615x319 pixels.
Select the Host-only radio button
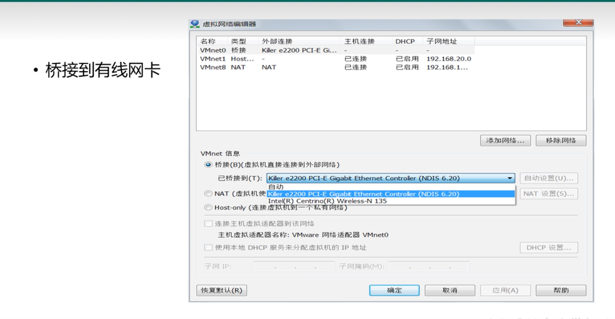[x=209, y=208]
